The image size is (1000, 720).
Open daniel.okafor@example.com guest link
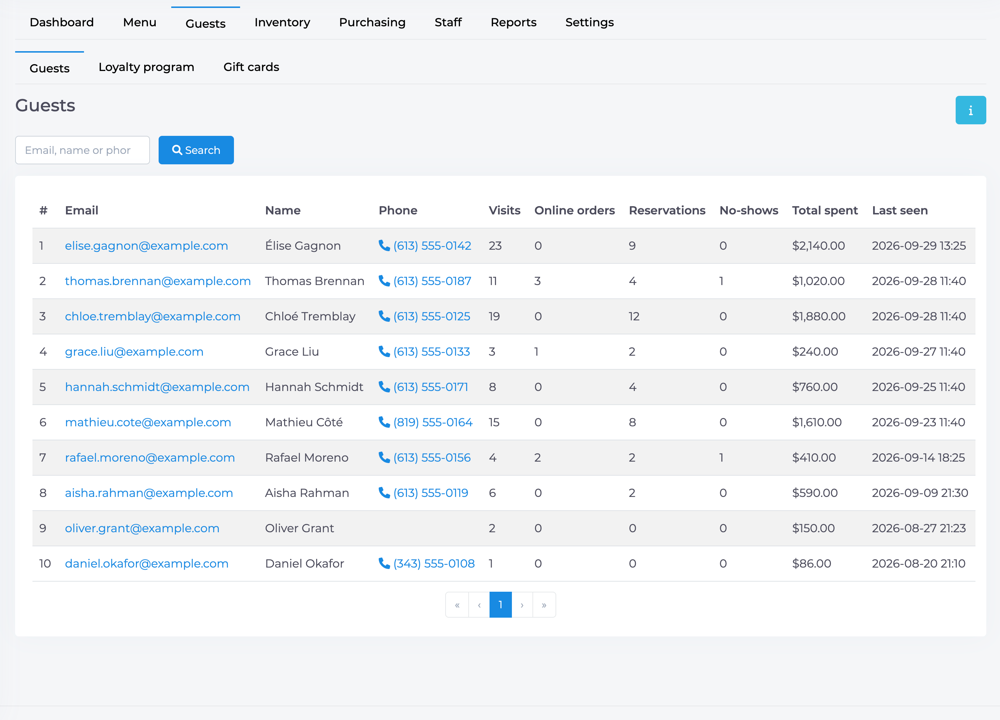coord(146,563)
